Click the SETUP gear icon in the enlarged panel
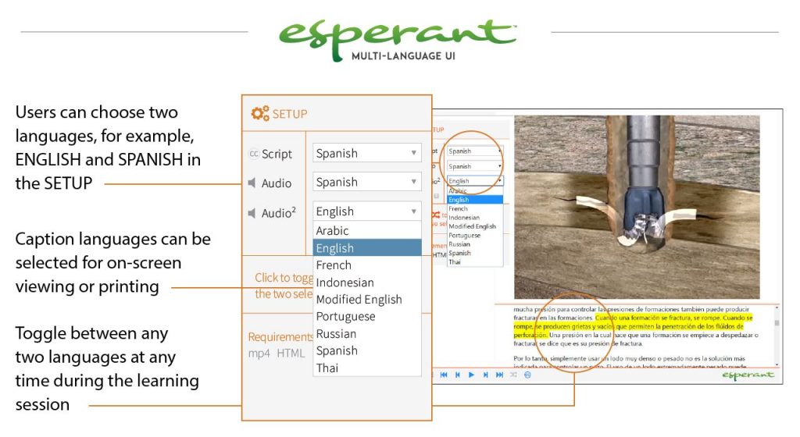800x437 pixels. [x=259, y=113]
